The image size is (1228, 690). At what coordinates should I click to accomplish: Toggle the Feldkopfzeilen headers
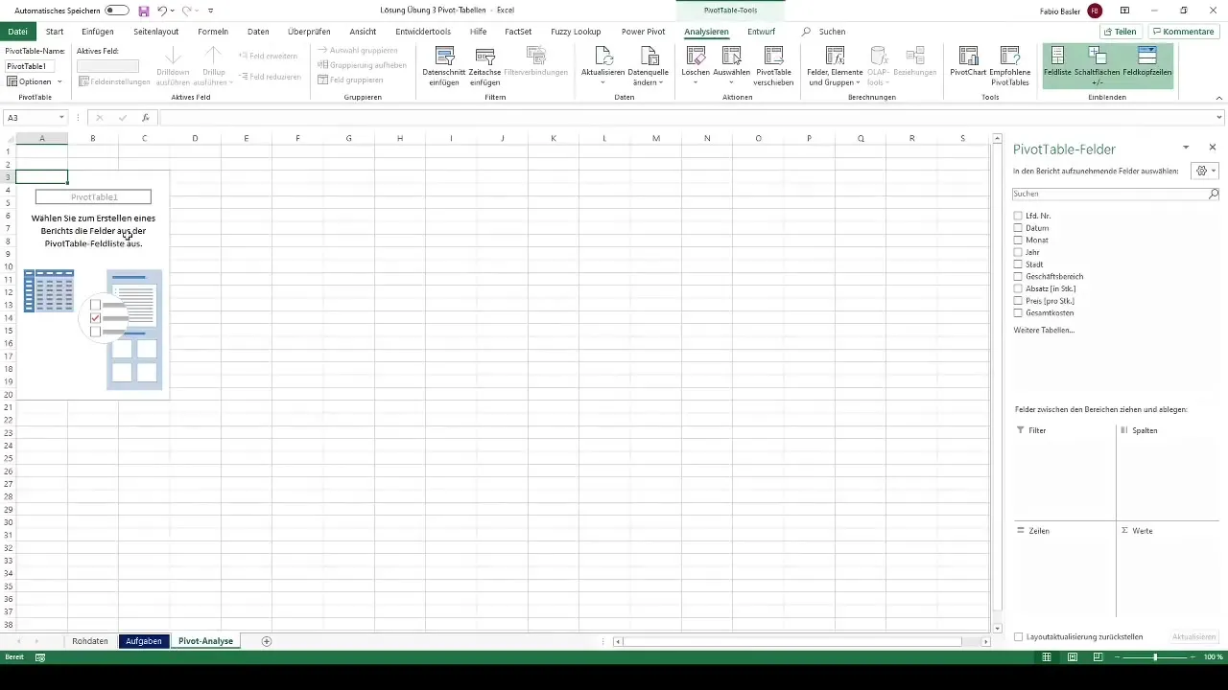(x=1146, y=64)
